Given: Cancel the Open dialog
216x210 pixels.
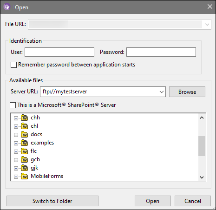Looking at the screenshot, I should click(193, 201).
